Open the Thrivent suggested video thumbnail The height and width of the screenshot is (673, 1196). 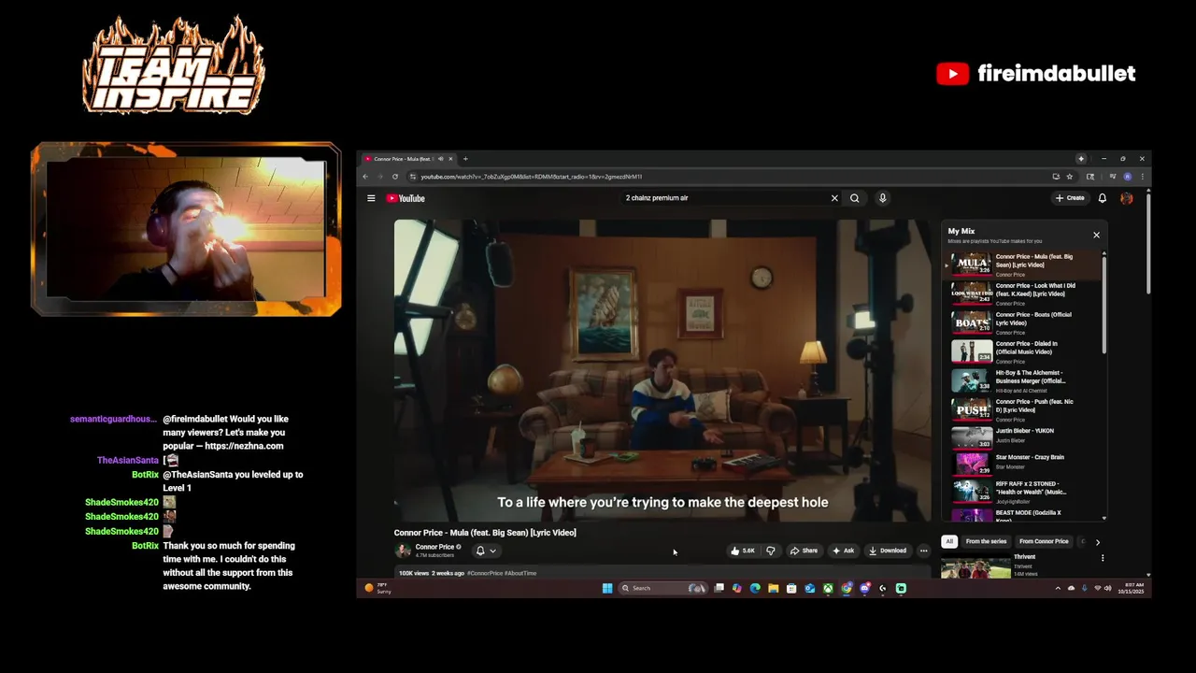(975, 567)
